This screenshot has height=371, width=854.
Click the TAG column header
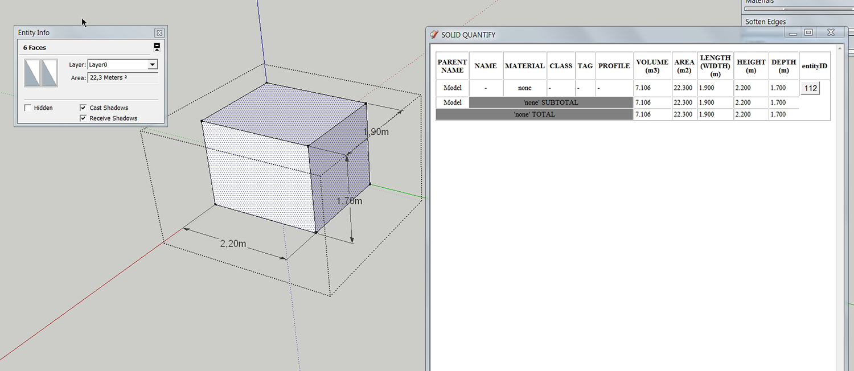click(585, 66)
